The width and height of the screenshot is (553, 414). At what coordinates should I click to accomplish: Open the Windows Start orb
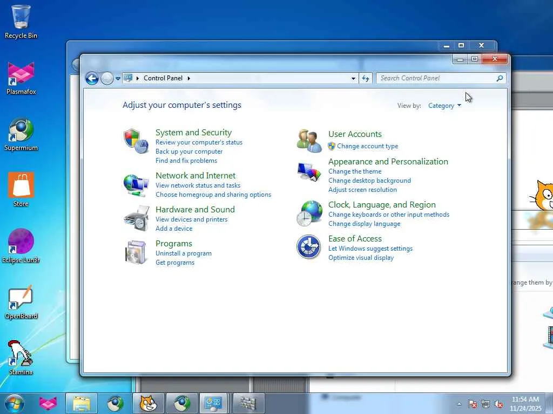pos(15,403)
